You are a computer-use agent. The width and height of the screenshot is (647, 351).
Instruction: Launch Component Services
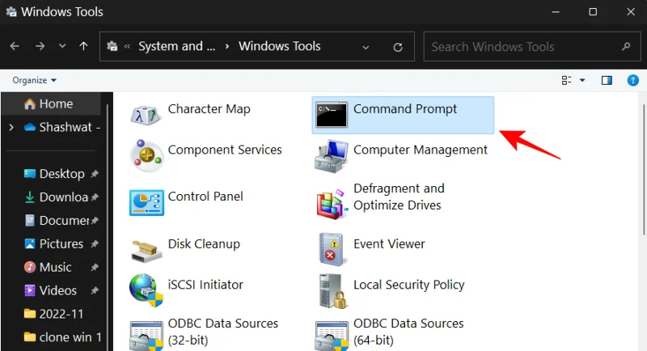[x=224, y=150]
